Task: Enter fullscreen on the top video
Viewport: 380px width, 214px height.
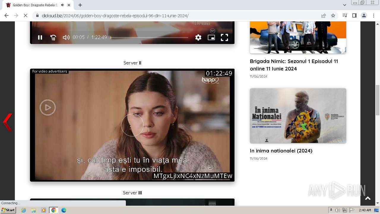Action: [224, 37]
